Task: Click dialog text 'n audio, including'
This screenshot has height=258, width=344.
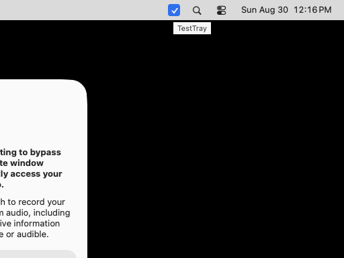Action: pos(35,213)
